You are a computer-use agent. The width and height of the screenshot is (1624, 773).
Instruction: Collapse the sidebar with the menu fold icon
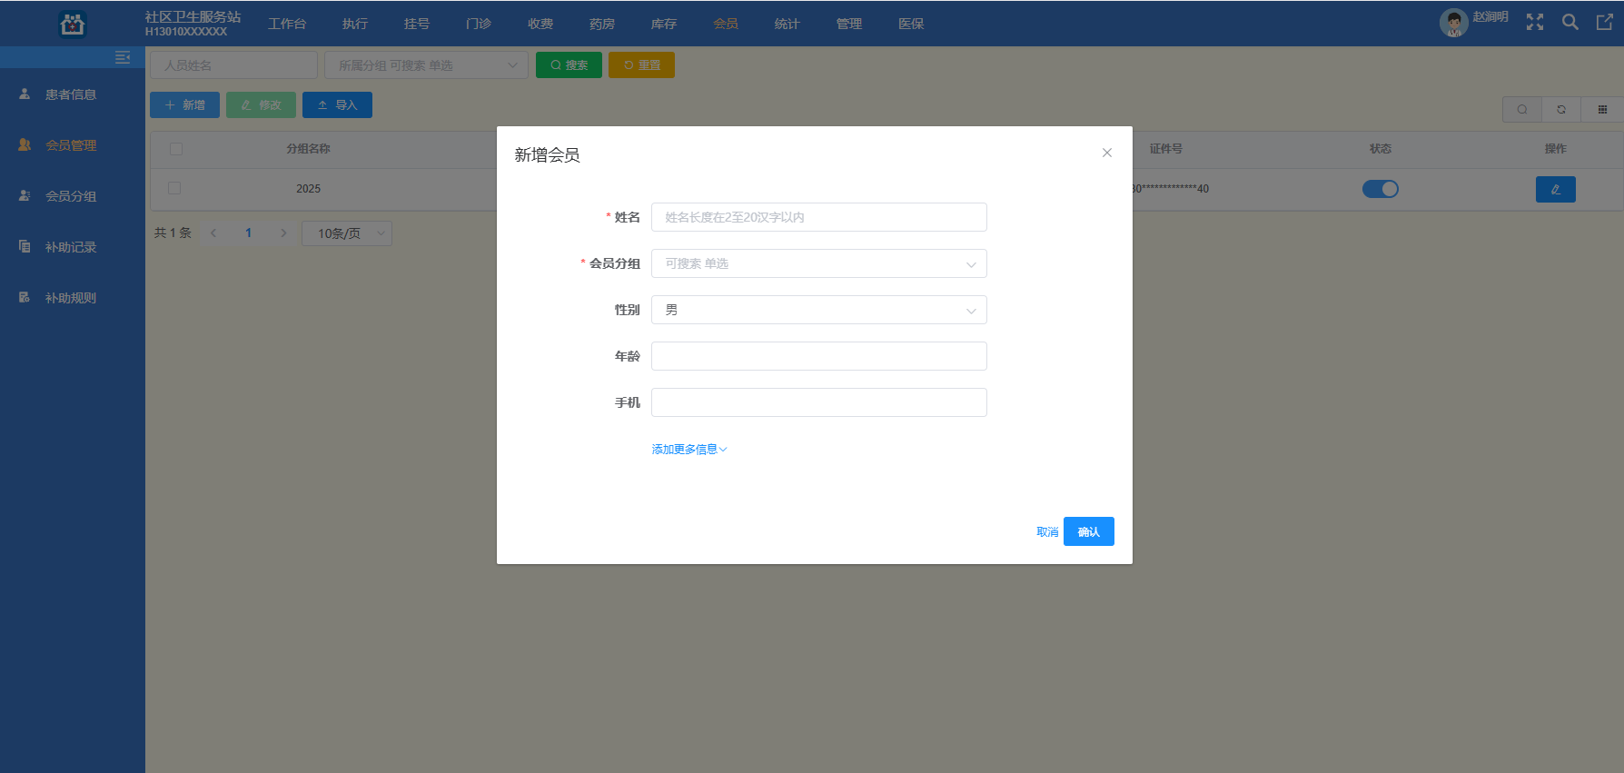[123, 57]
